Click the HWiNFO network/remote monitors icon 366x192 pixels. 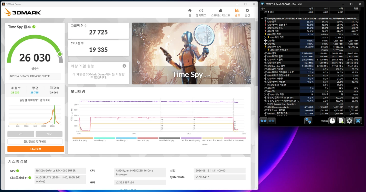click(308, 121)
